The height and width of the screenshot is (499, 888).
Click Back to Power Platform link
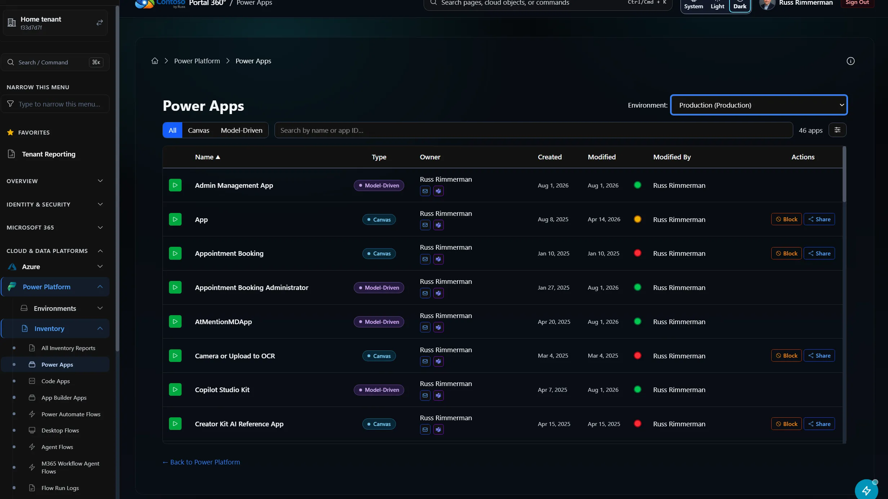201,462
